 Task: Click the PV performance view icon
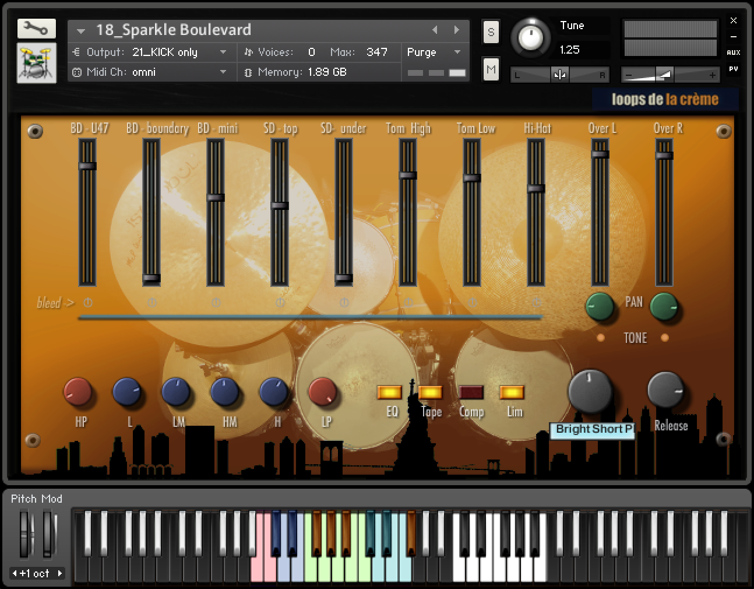point(733,69)
